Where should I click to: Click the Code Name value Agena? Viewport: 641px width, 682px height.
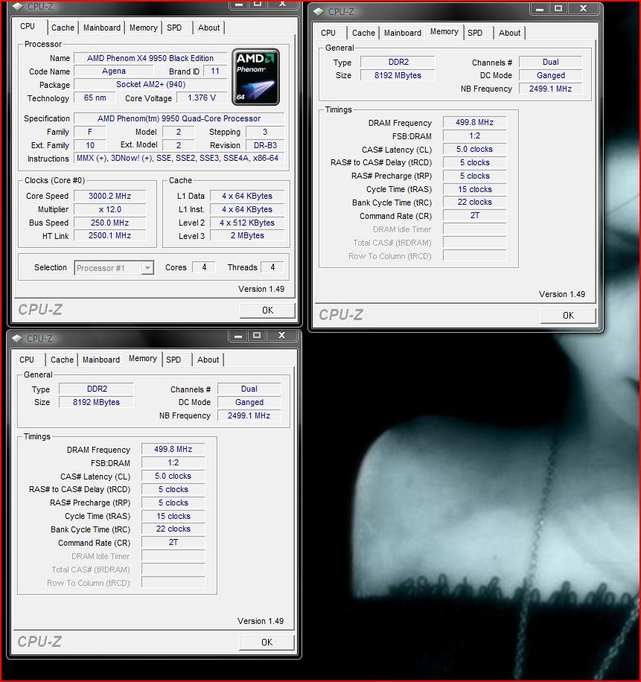(x=114, y=71)
